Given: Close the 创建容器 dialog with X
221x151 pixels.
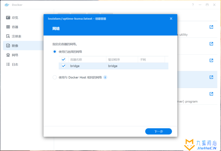Looking at the screenshot, I should click(171, 18).
